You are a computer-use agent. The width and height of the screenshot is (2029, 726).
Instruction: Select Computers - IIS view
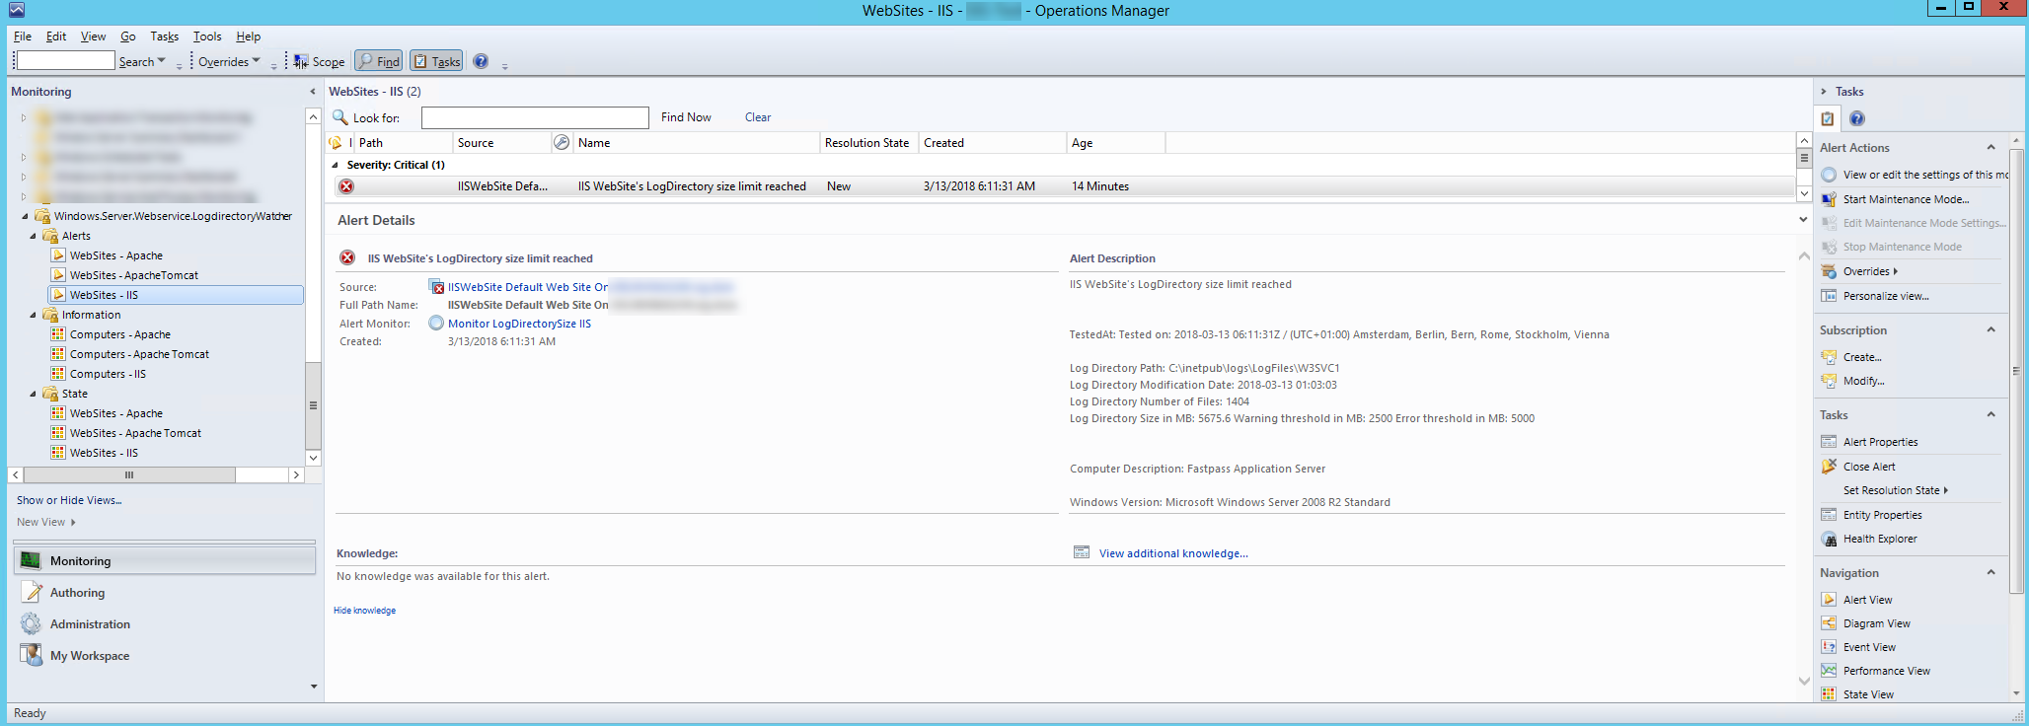point(108,374)
